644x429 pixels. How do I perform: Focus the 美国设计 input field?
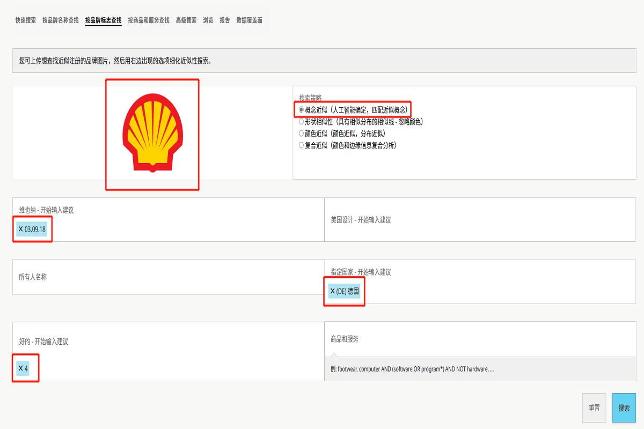click(480, 219)
